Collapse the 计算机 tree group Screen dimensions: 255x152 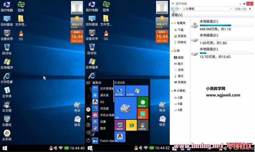point(172,91)
